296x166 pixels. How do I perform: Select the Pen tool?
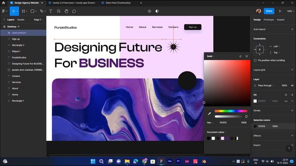click(42, 11)
